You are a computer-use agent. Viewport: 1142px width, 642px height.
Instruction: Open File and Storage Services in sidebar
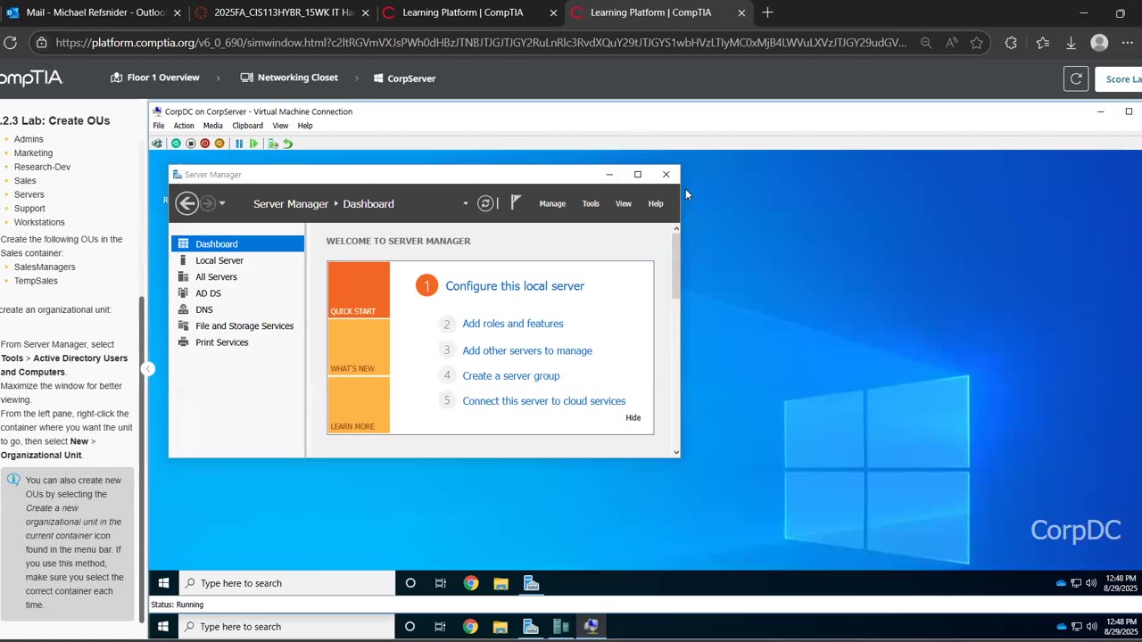[x=237, y=326]
